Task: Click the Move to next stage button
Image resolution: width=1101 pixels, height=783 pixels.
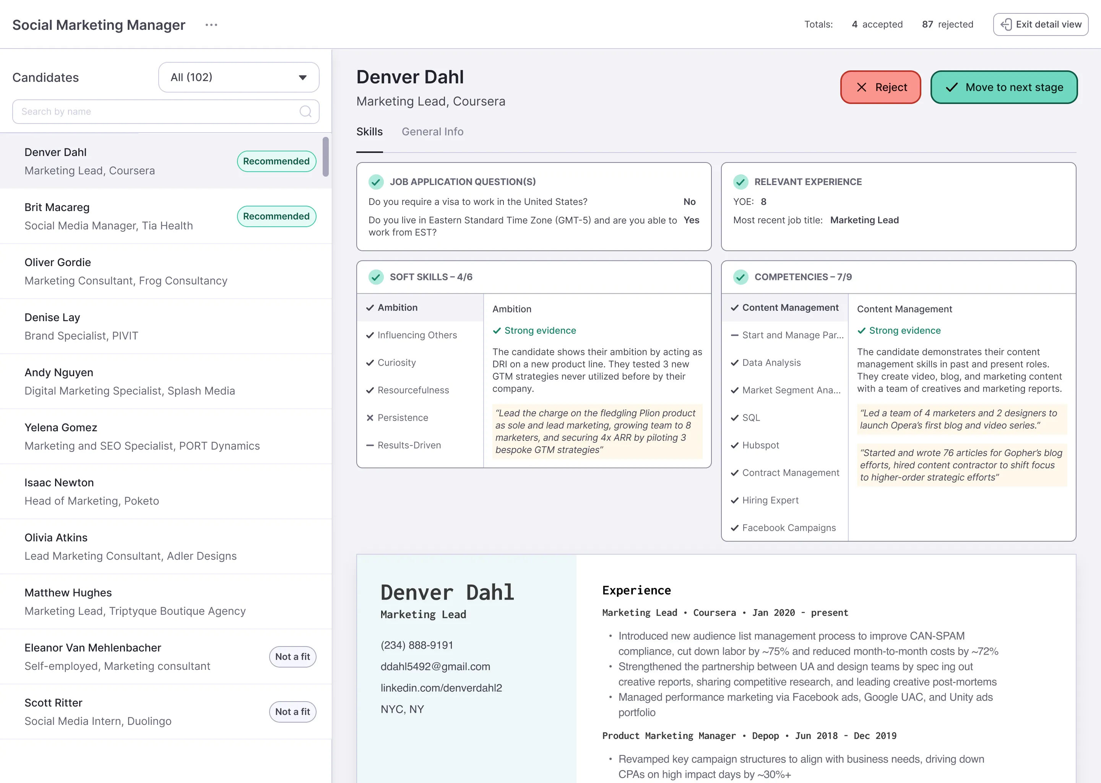Action: pos(1004,87)
